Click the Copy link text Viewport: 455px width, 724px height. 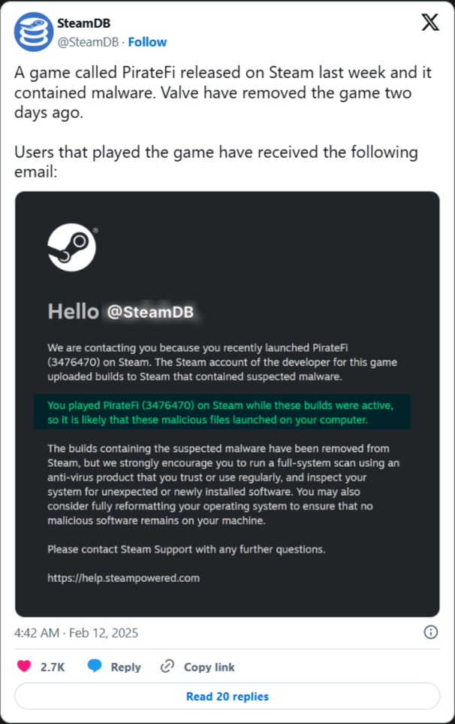click(209, 667)
